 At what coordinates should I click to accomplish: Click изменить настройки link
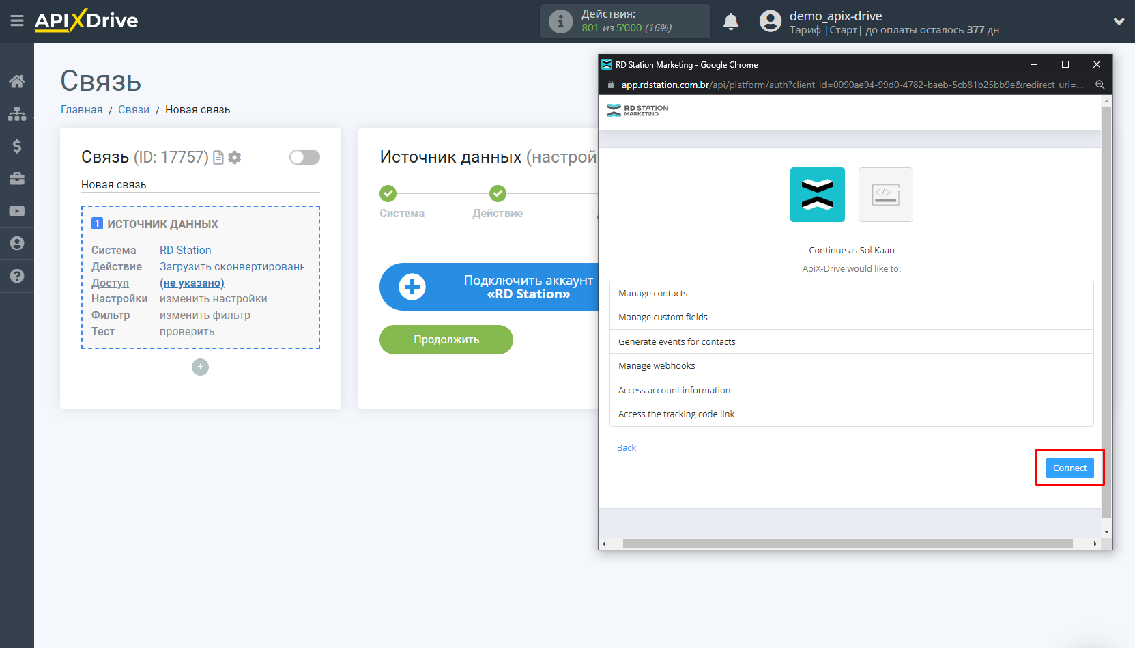pyautogui.click(x=214, y=299)
